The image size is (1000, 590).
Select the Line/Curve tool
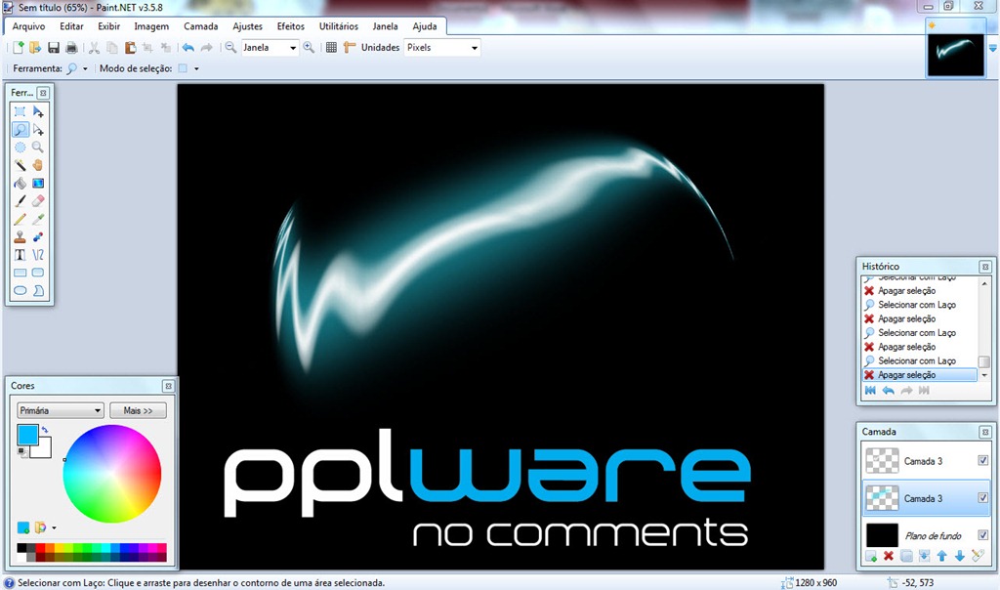(x=38, y=255)
